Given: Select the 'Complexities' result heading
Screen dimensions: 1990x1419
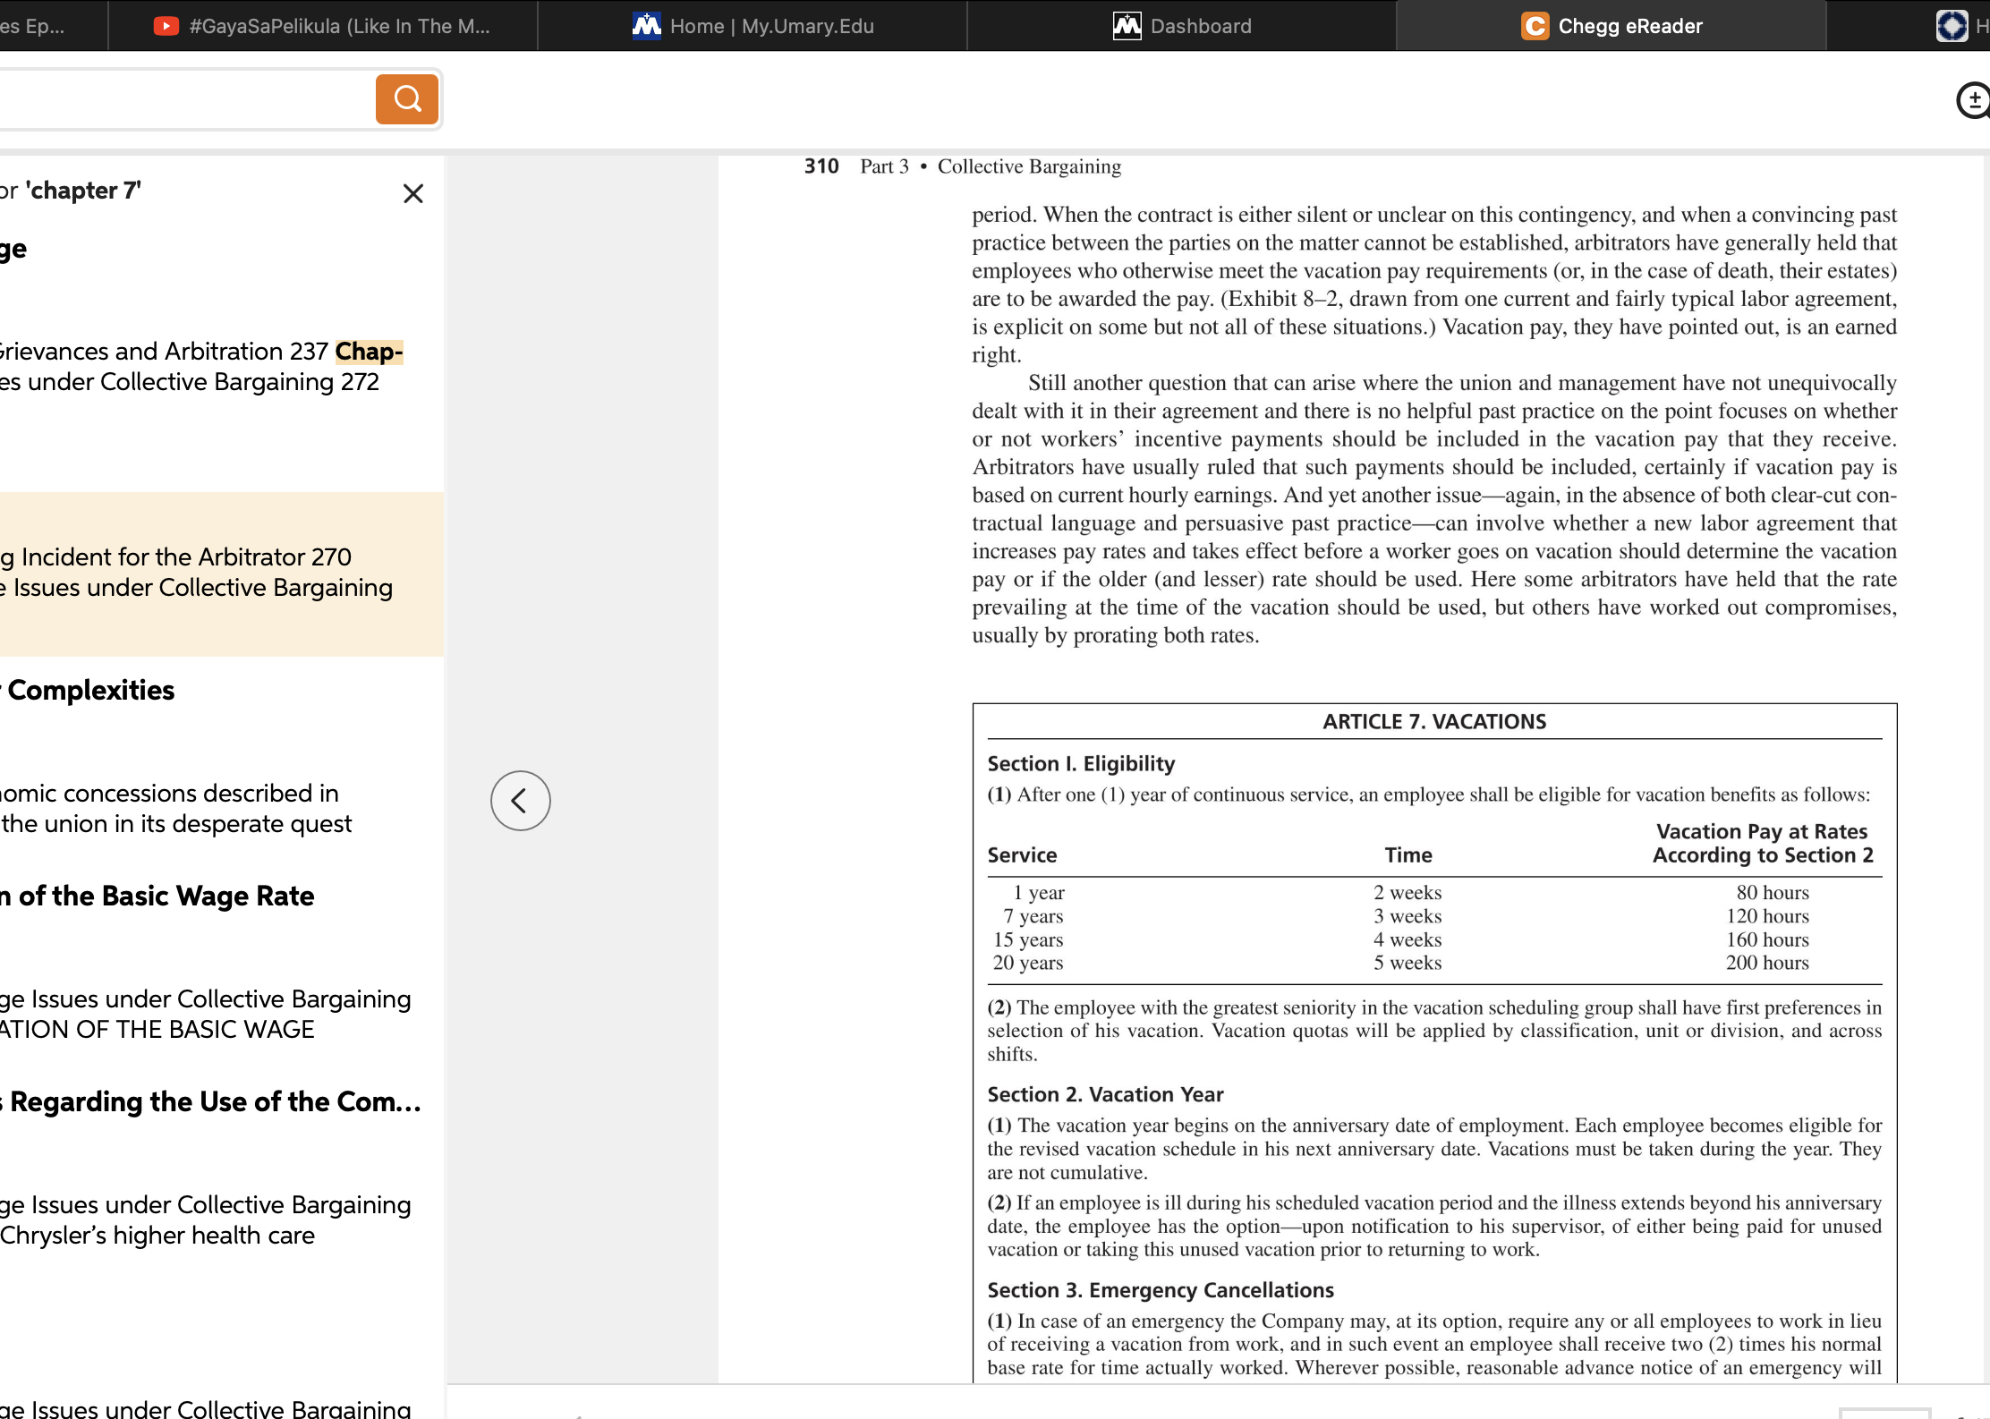Looking at the screenshot, I should point(89,690).
